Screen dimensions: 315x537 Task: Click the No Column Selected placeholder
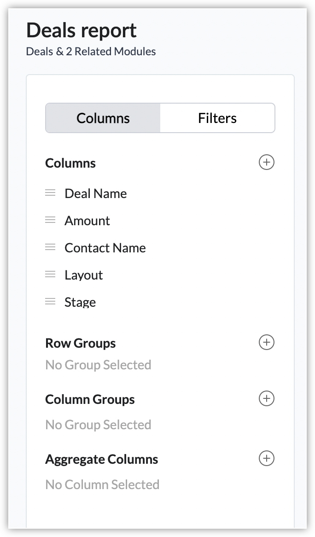(102, 484)
